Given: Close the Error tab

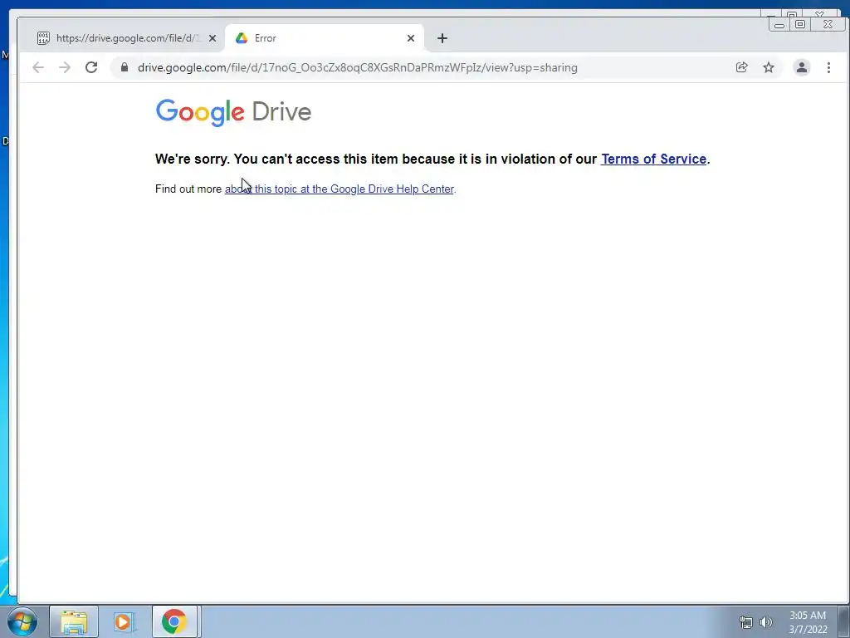Looking at the screenshot, I should (411, 38).
